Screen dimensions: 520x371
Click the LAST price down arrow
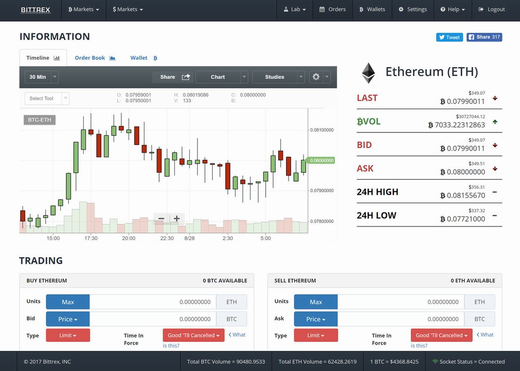click(x=495, y=98)
